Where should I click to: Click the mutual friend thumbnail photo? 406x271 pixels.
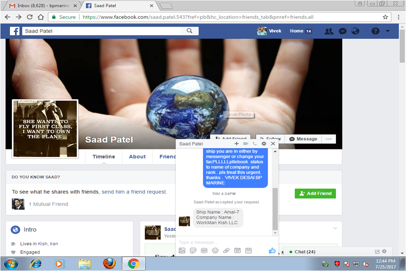point(18,204)
